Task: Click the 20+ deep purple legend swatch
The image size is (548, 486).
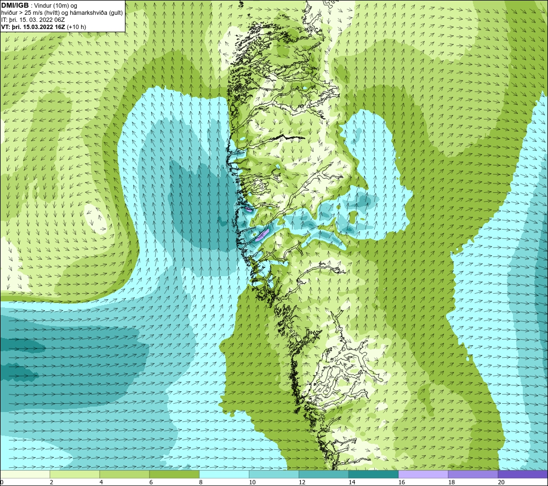Action: (x=523, y=474)
